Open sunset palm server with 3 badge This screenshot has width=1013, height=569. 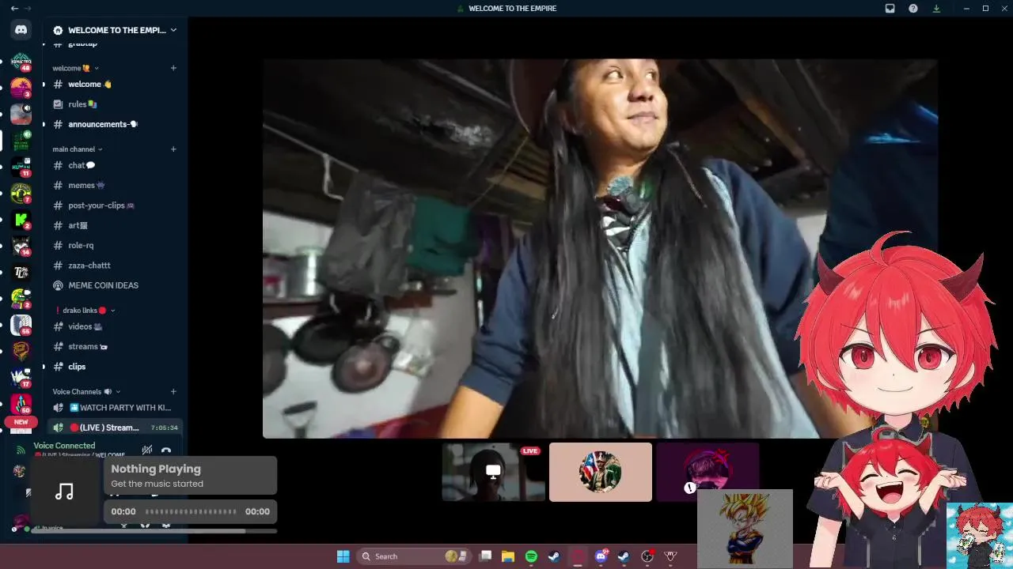21,88
